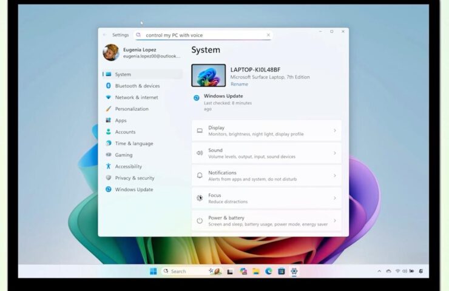Expand Display using its chevron arrow
Image resolution: width=449 pixels, height=291 pixels.
tap(334, 130)
